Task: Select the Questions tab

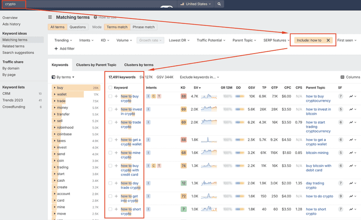Action: pos(78,27)
